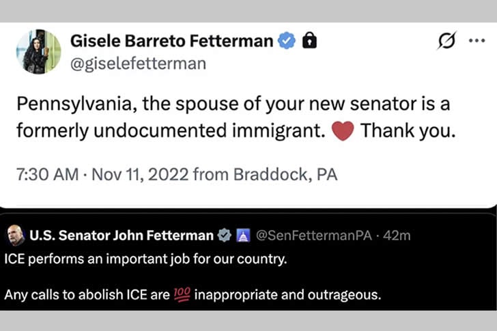The height and width of the screenshot is (331, 497).
Task: Open the three-dot more options menu
Action: 476,40
